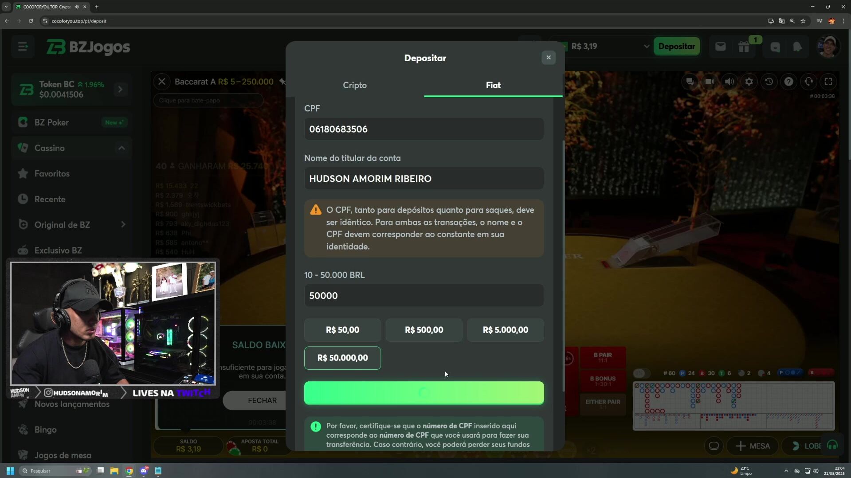This screenshot has width=851, height=478.
Task: Click the table view icon beside MESA
Action: (x=714, y=446)
